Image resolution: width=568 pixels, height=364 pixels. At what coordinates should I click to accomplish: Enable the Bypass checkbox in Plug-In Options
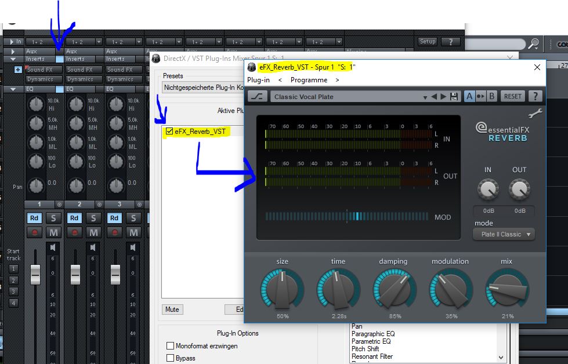point(170,358)
